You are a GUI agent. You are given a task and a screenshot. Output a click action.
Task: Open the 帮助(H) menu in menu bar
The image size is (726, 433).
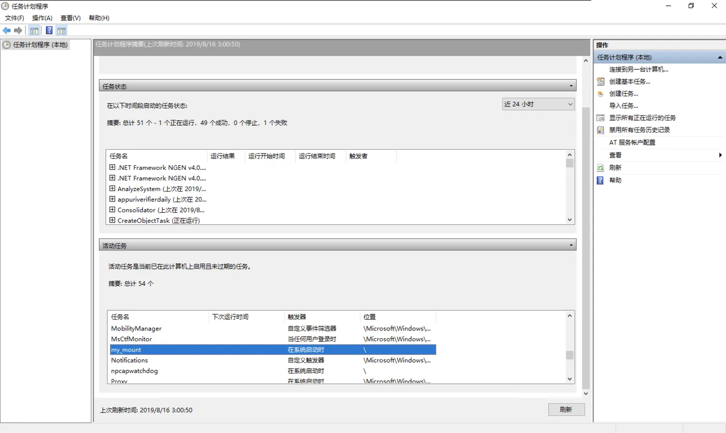[x=99, y=18]
